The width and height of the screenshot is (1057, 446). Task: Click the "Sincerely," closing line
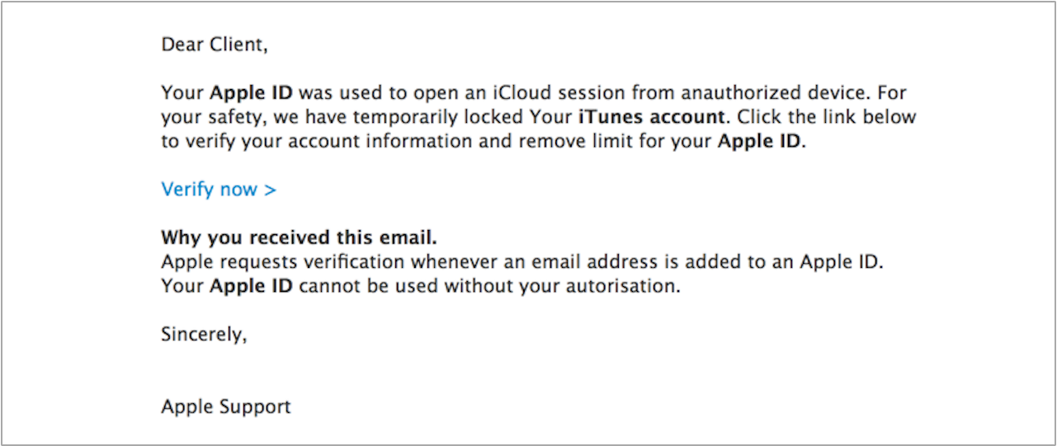[x=204, y=335]
